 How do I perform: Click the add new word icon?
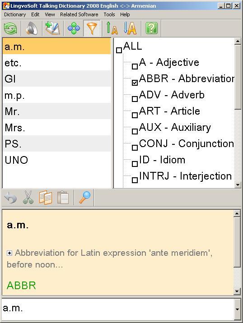click(x=52, y=28)
